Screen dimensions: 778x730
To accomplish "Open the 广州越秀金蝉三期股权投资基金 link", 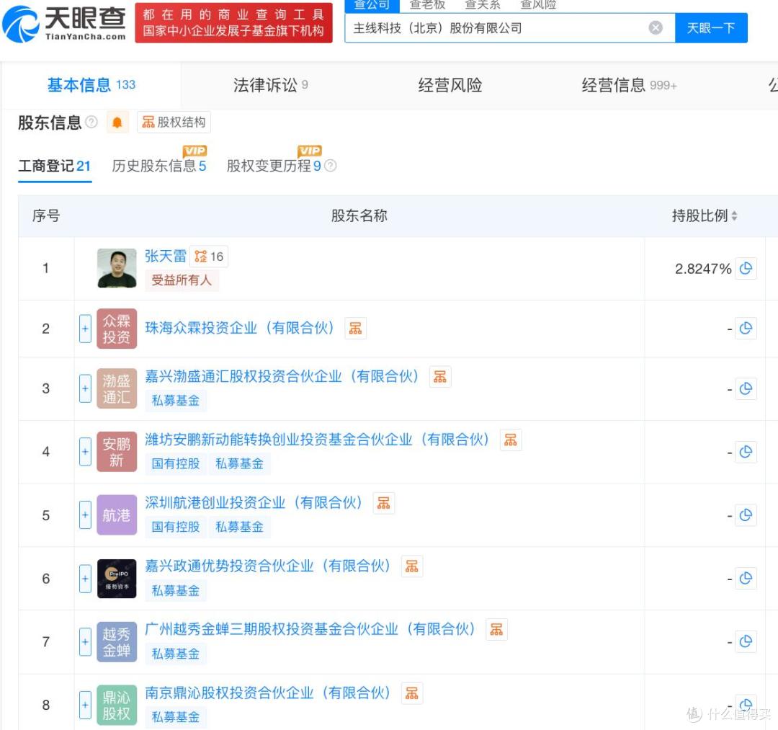I will click(x=310, y=629).
